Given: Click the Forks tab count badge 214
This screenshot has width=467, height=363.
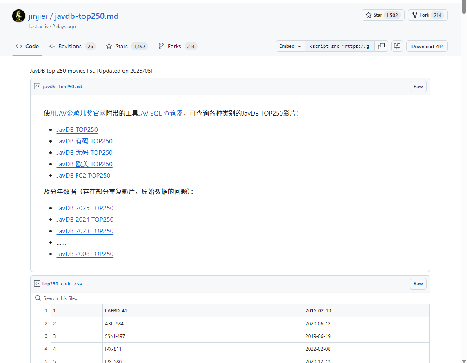Looking at the screenshot, I should (x=191, y=46).
